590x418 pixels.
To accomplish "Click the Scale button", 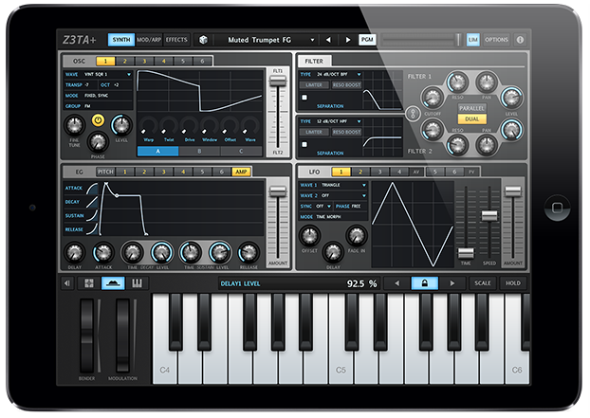I will tap(483, 283).
